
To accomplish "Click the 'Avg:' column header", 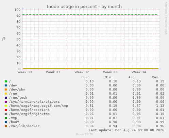I will tap(132, 77).
